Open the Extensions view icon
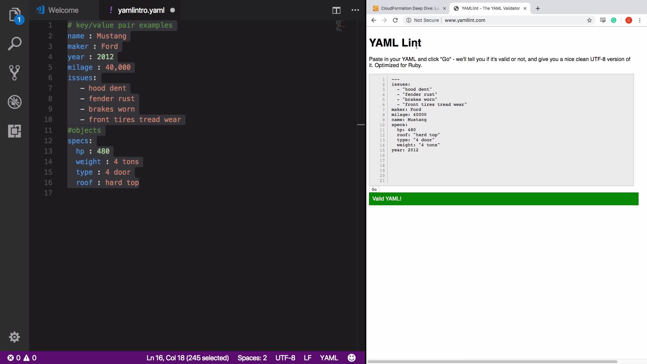 14,131
